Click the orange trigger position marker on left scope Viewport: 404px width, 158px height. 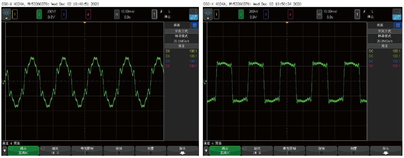coord(85,23)
